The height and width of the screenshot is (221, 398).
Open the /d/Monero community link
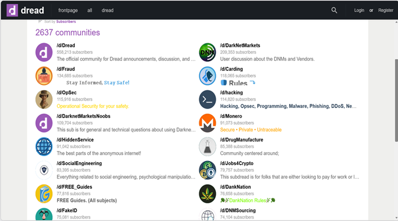pos(231,116)
